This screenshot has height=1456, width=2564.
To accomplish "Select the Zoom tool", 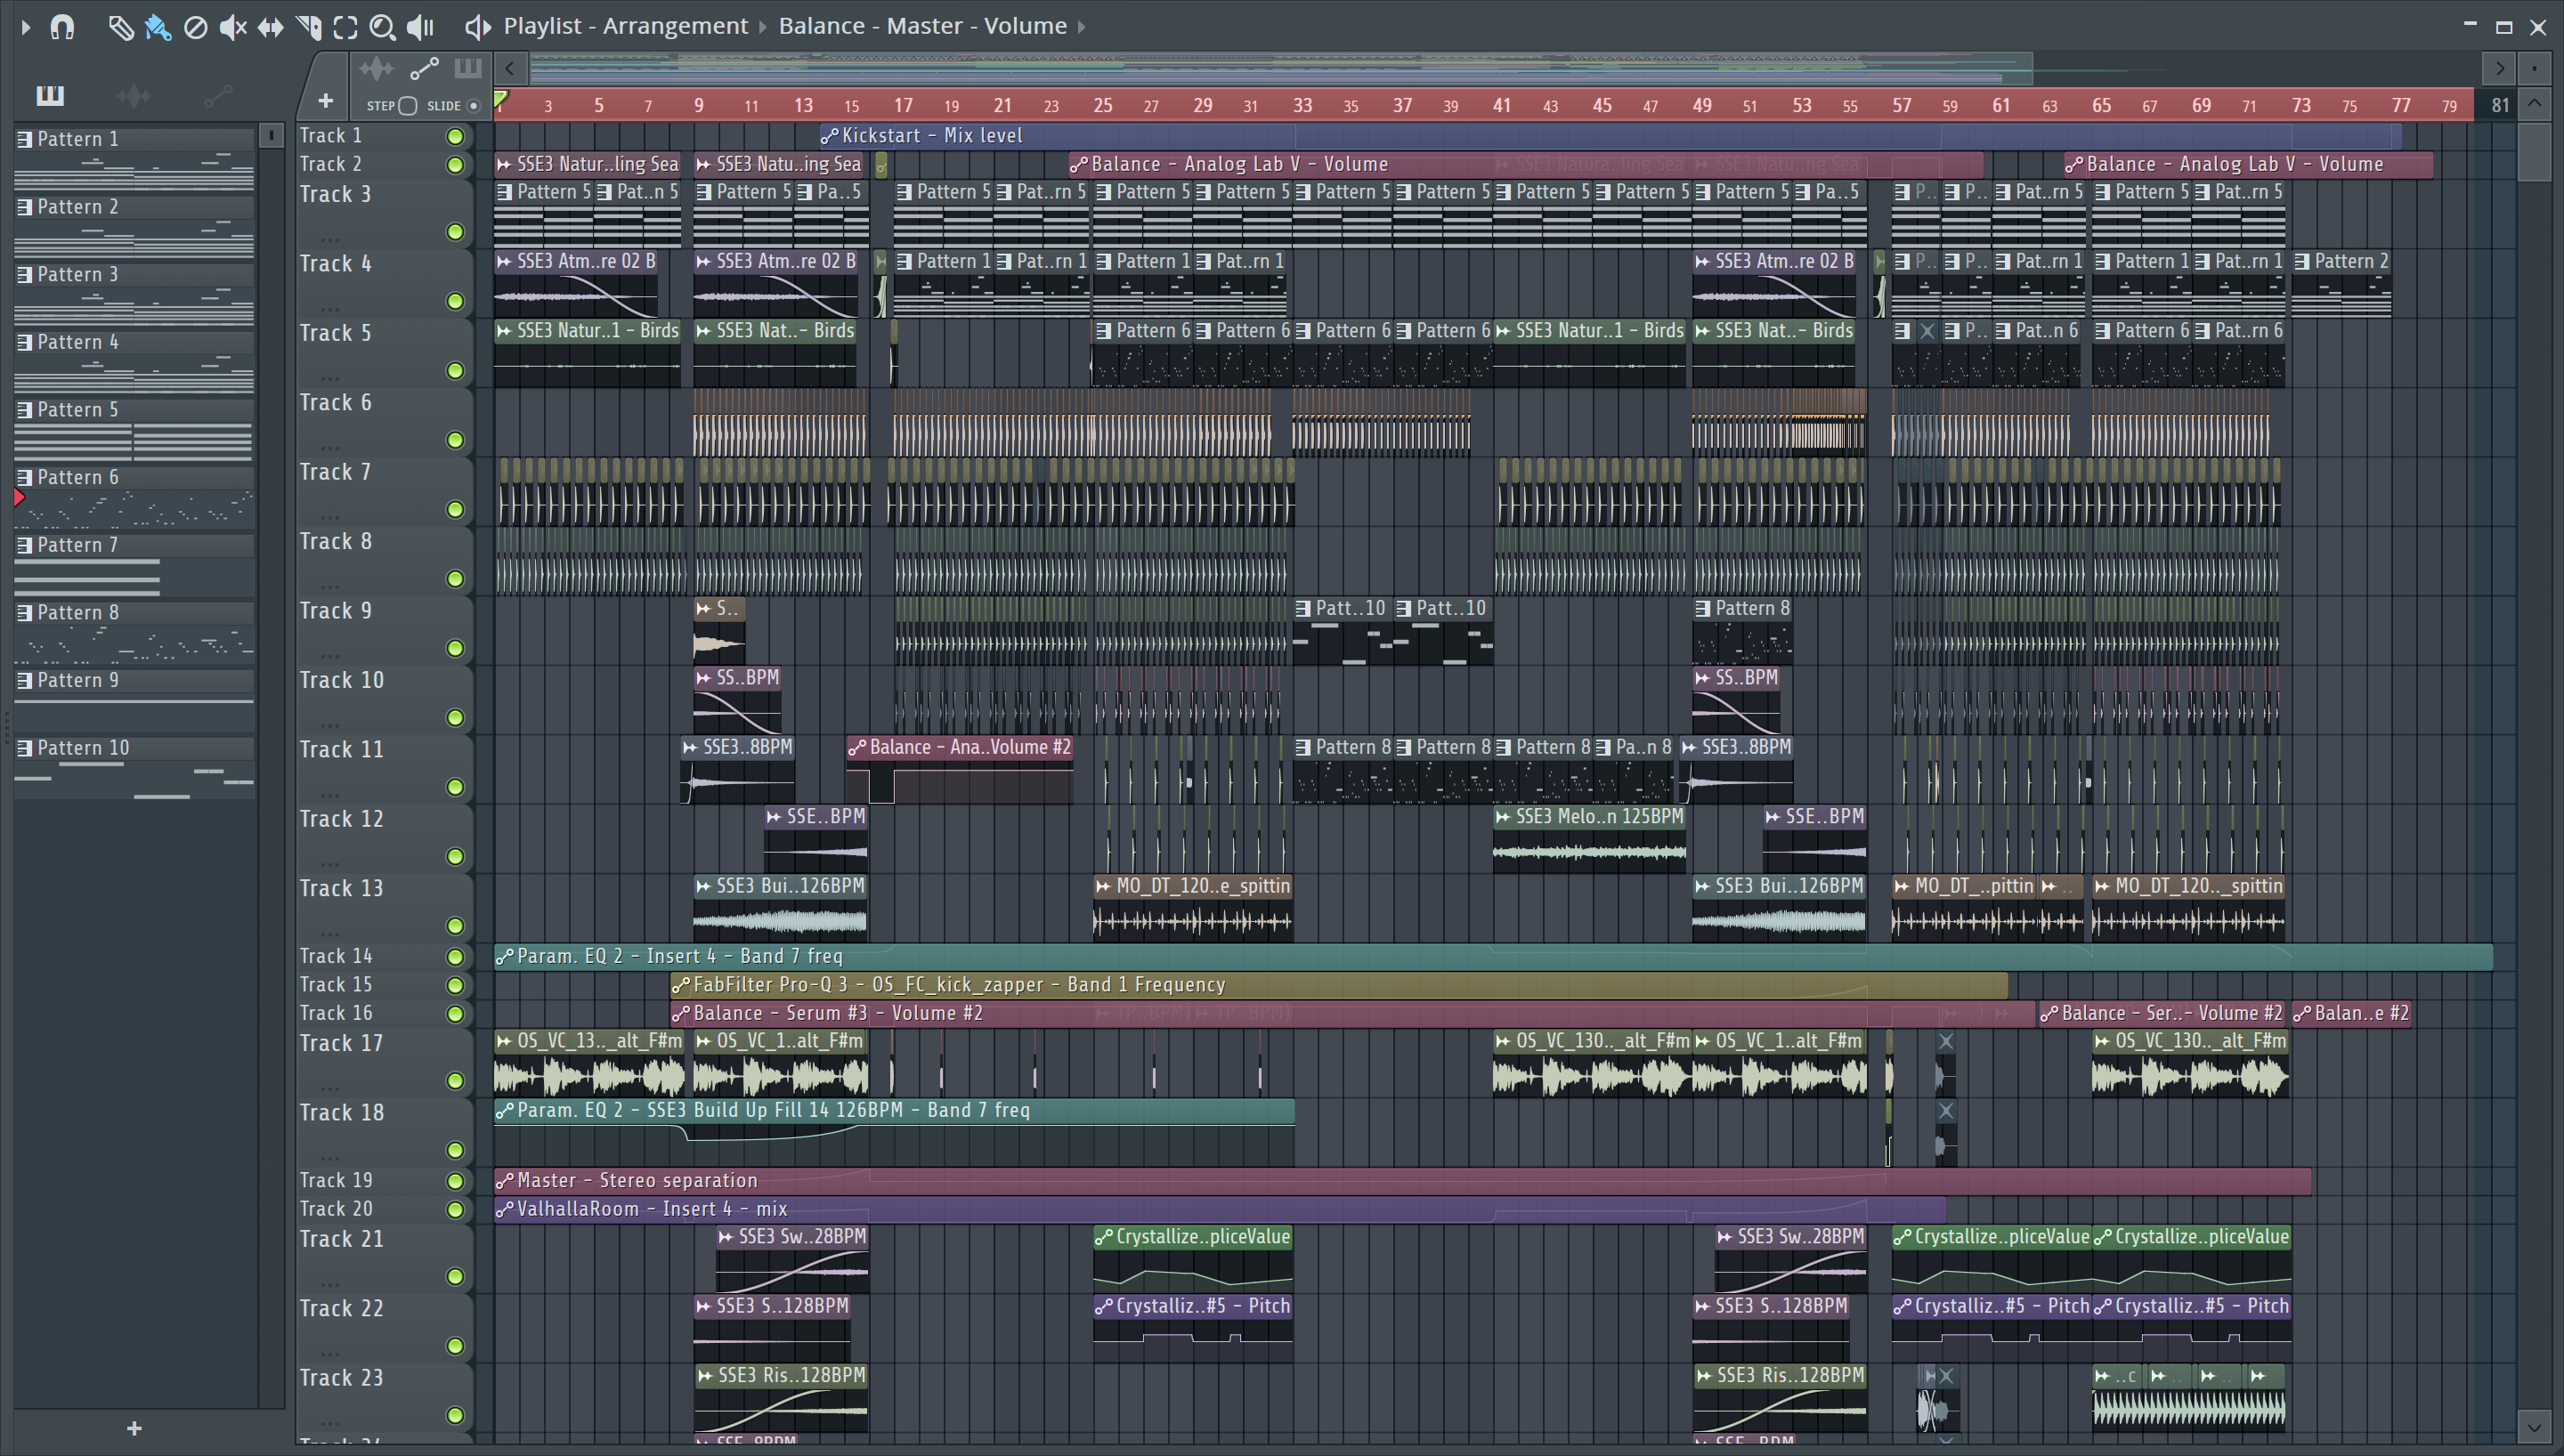I will pyautogui.click(x=382, y=27).
